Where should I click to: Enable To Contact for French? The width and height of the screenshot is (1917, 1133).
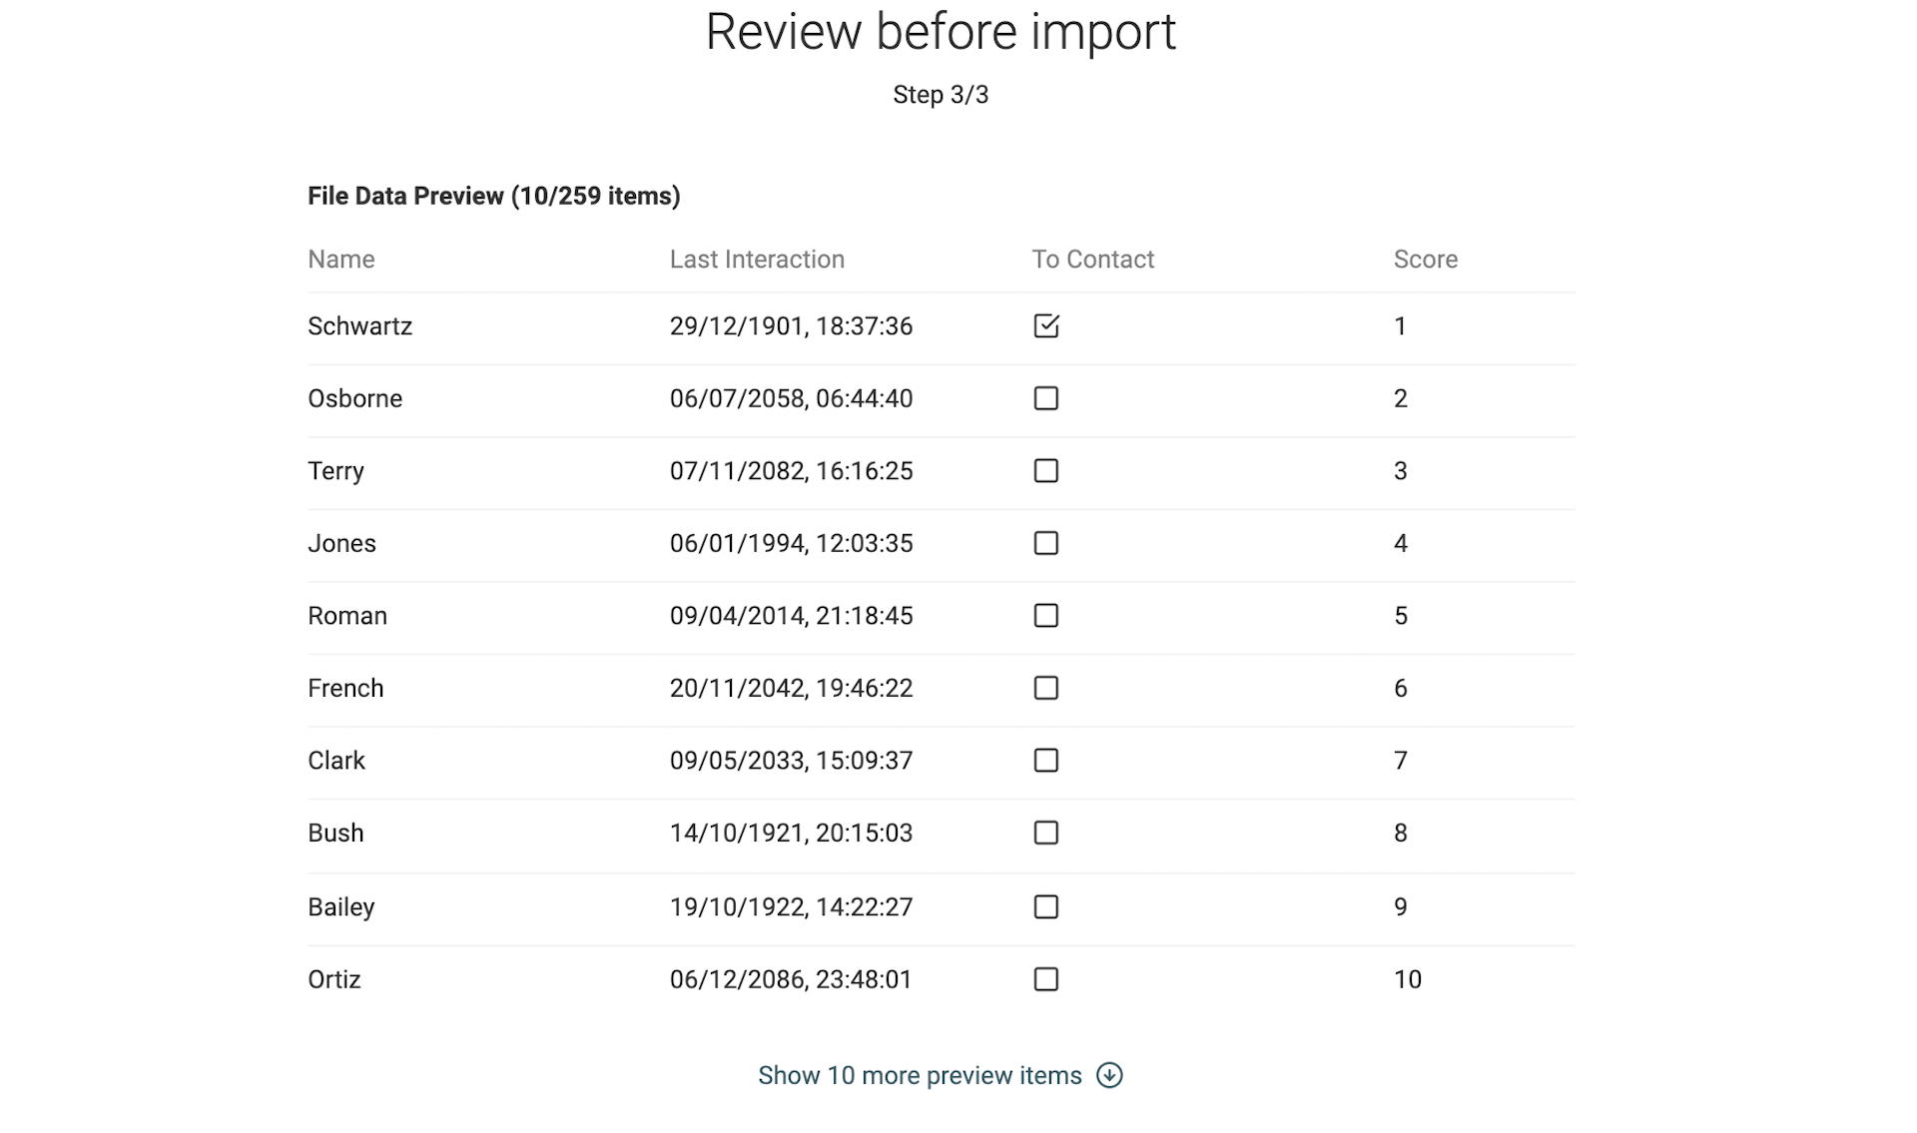coord(1045,688)
